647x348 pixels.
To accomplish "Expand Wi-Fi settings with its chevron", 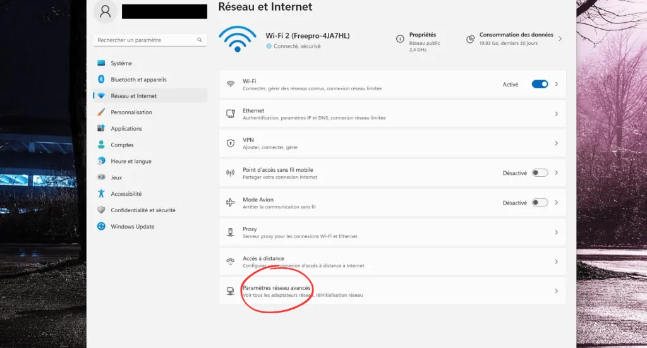I will pos(556,84).
